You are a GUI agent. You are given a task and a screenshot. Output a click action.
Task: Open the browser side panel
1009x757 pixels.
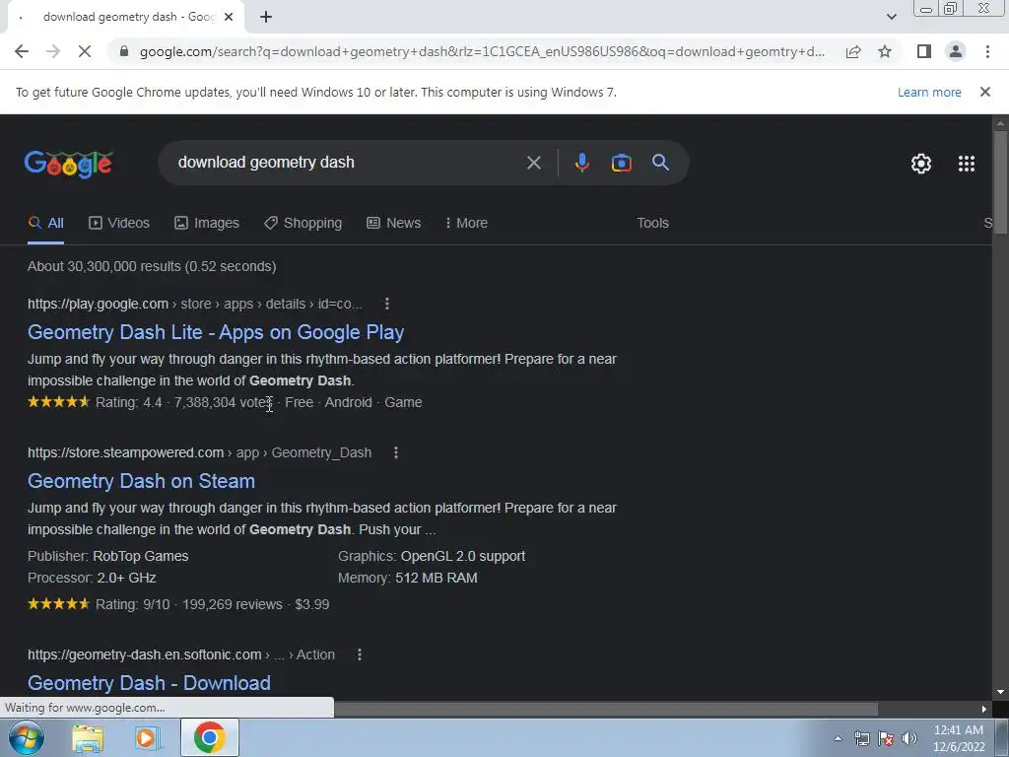point(924,51)
